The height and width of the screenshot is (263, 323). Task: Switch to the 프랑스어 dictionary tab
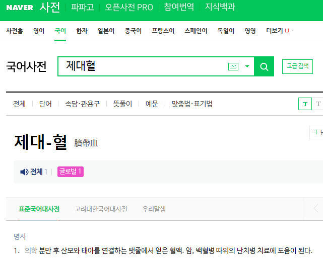pos(163,31)
